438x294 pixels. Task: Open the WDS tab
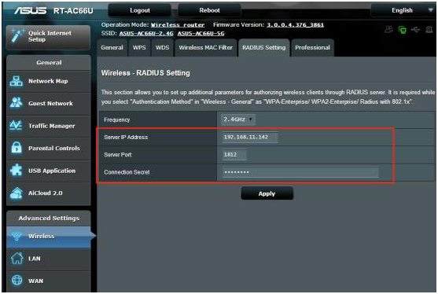click(x=162, y=48)
